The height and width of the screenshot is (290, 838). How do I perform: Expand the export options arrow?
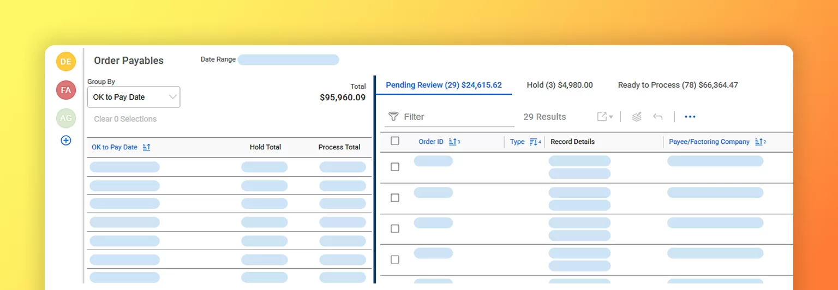coord(611,117)
